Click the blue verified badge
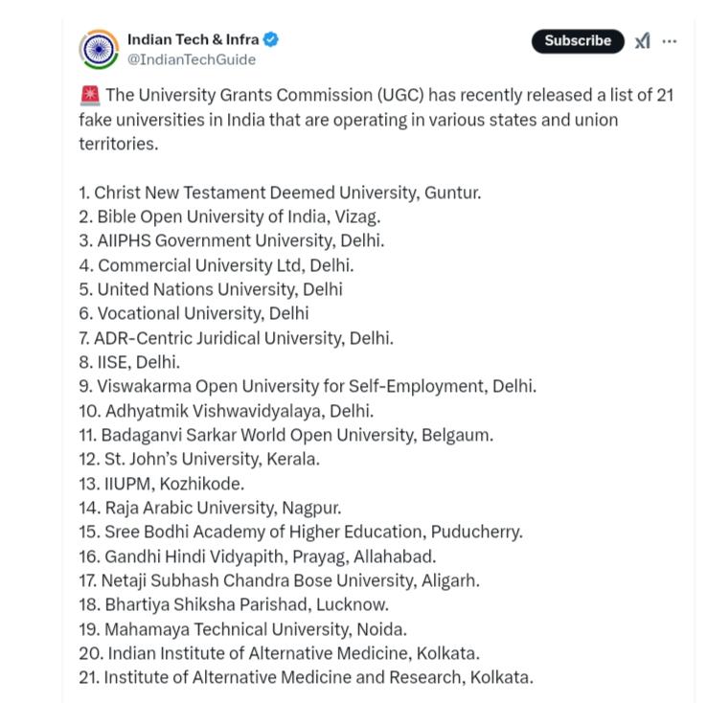This screenshot has width=707, height=703. coord(271,40)
